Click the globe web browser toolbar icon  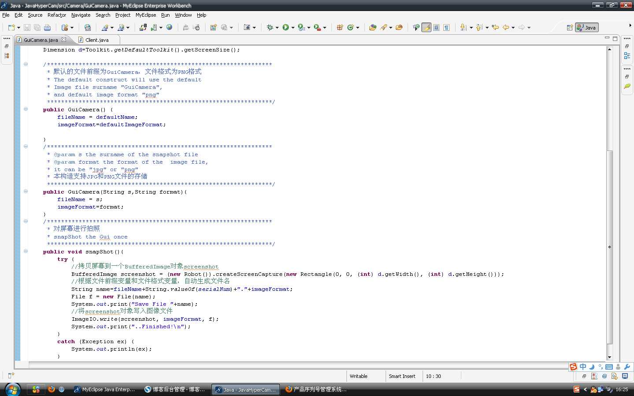169,27
